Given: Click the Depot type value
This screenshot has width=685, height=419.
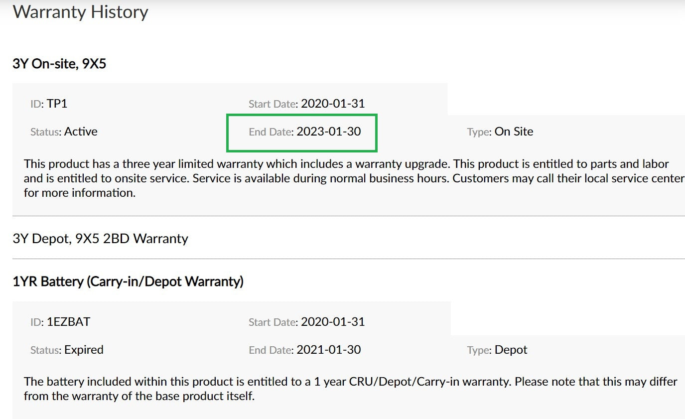Looking at the screenshot, I should pyautogui.click(x=511, y=350).
